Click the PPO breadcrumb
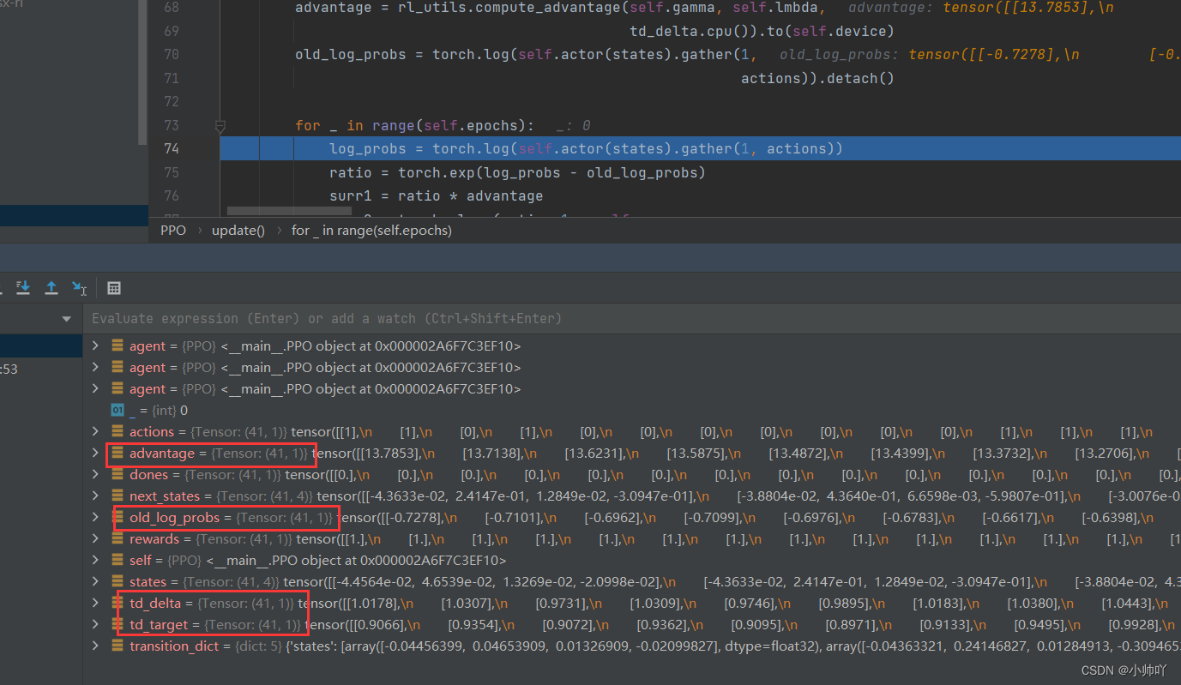 click(x=173, y=230)
